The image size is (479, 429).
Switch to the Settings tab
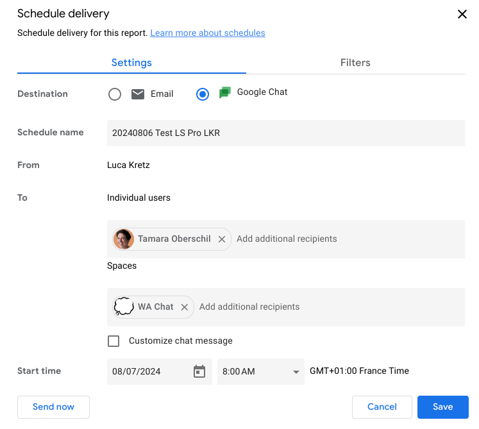click(131, 63)
